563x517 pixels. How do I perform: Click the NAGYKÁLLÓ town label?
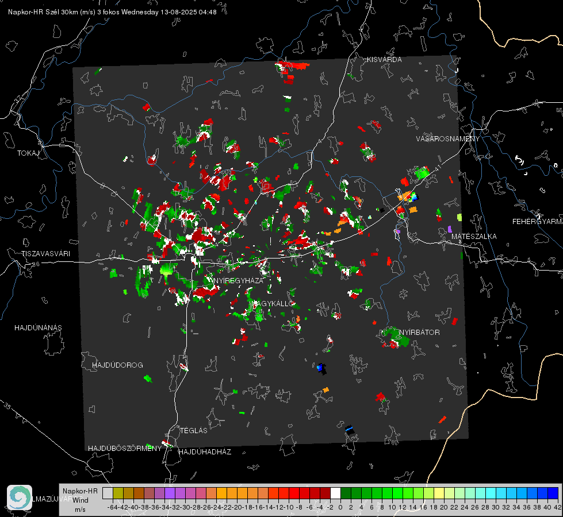274,303
